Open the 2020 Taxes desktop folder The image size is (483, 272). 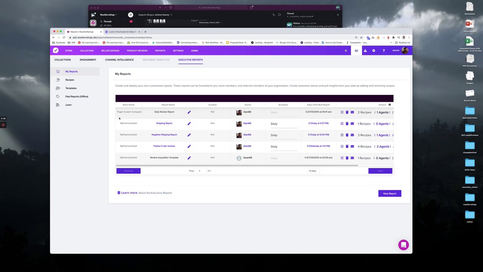click(469, 164)
